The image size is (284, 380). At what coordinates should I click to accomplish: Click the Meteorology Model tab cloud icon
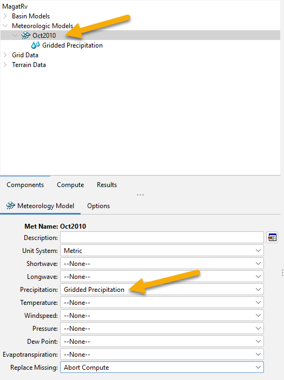(11, 205)
